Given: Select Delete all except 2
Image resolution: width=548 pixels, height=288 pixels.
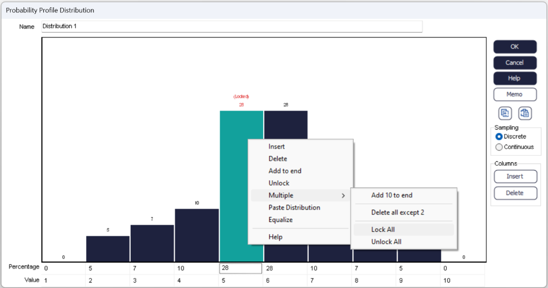Looking at the screenshot, I should pyautogui.click(x=397, y=212).
